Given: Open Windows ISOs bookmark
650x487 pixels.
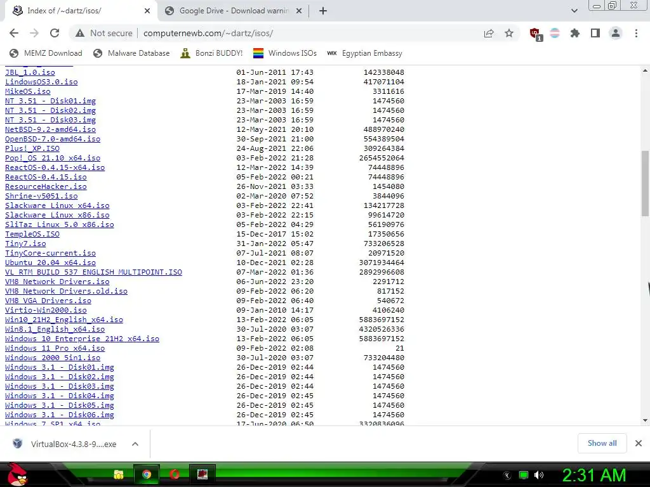Looking at the screenshot, I should click(285, 53).
